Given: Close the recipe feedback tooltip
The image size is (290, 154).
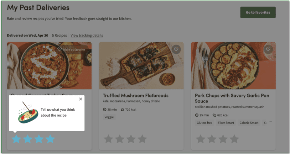Looking at the screenshot, I should 81,99.
